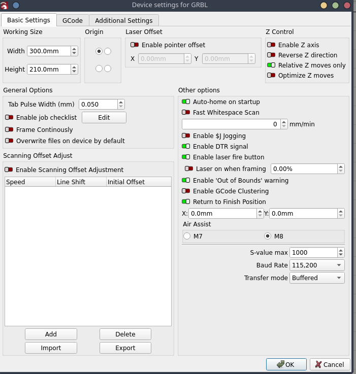Click the finish position Y stepper
The height and width of the screenshot is (374, 356).
click(x=341, y=214)
